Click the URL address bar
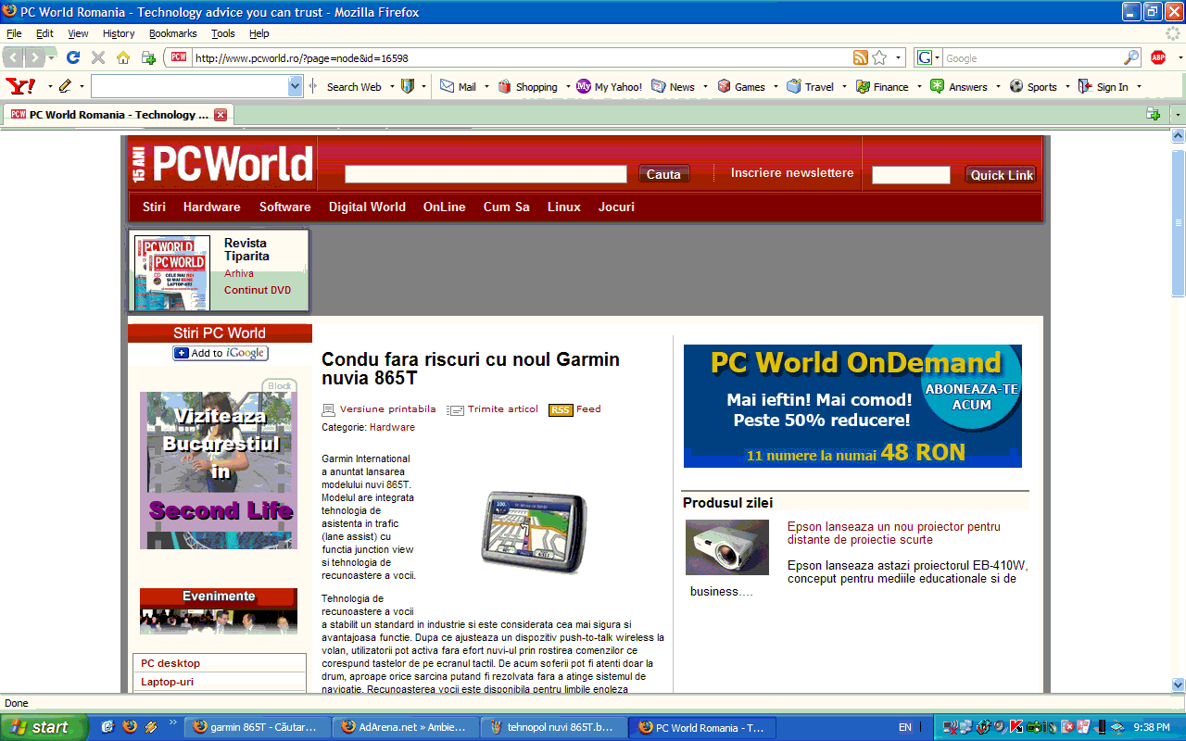 point(519,57)
